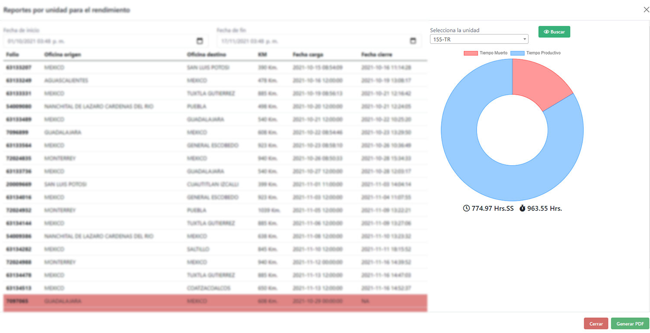Open the start date calendar picker icon
The height and width of the screenshot is (333, 650).
coord(200,41)
